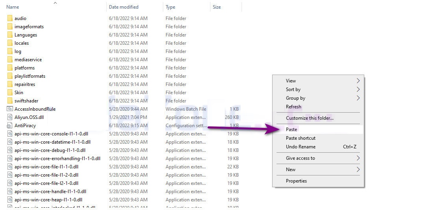Click the 6/18/2022 9:15 AM date cell
The image size is (439, 210).
[128, 125]
